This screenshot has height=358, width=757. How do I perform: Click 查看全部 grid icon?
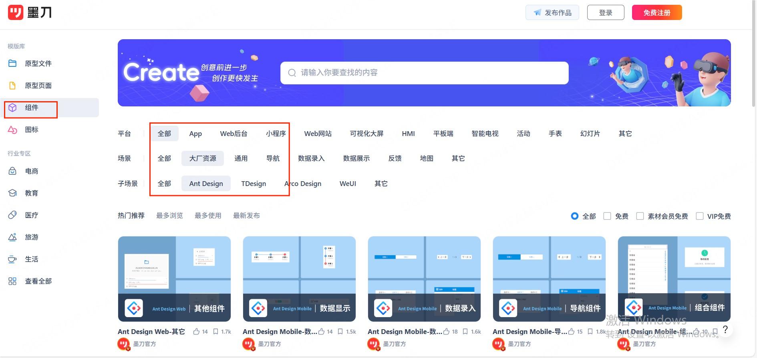click(12, 281)
